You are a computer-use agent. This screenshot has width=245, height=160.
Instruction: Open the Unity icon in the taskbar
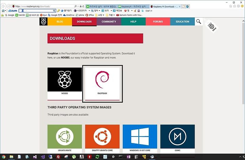click(113, 157)
